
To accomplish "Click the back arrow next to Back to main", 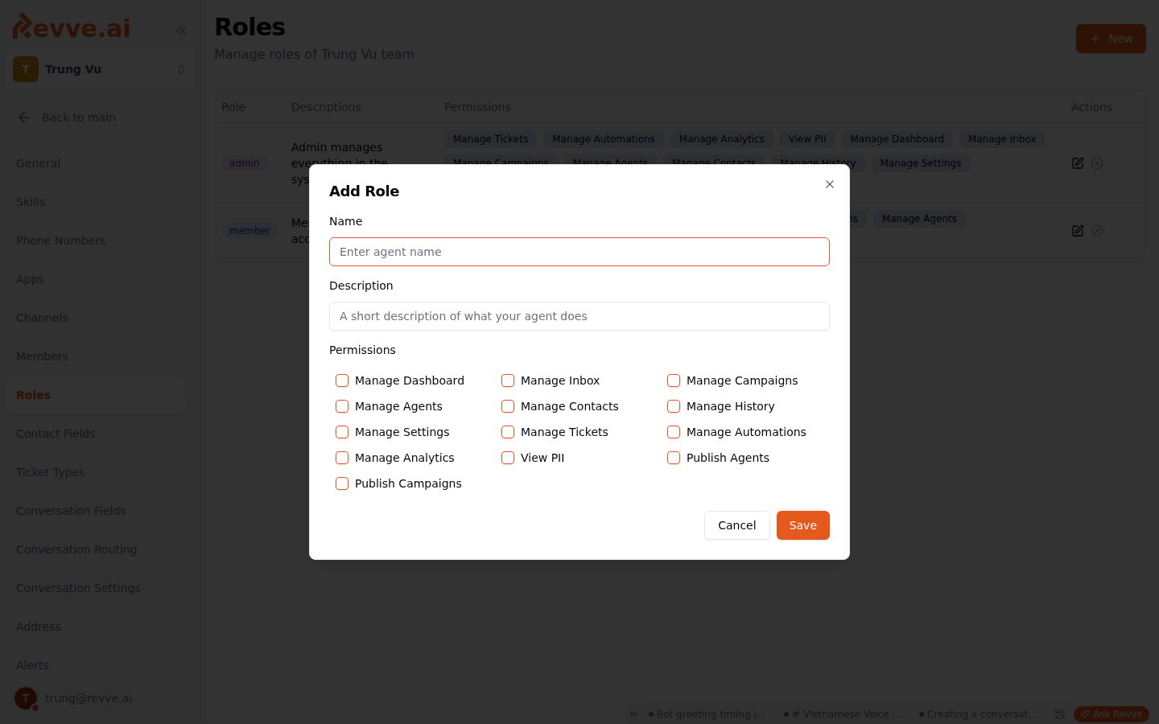I will click(24, 117).
